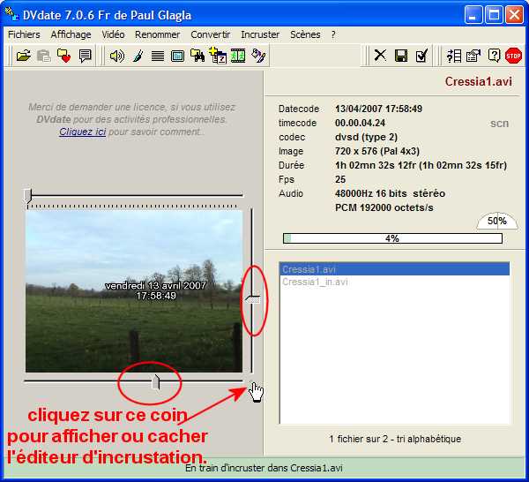This screenshot has width=529, height=482.
Task: Click the speech bubble comment icon
Action: pos(85,56)
